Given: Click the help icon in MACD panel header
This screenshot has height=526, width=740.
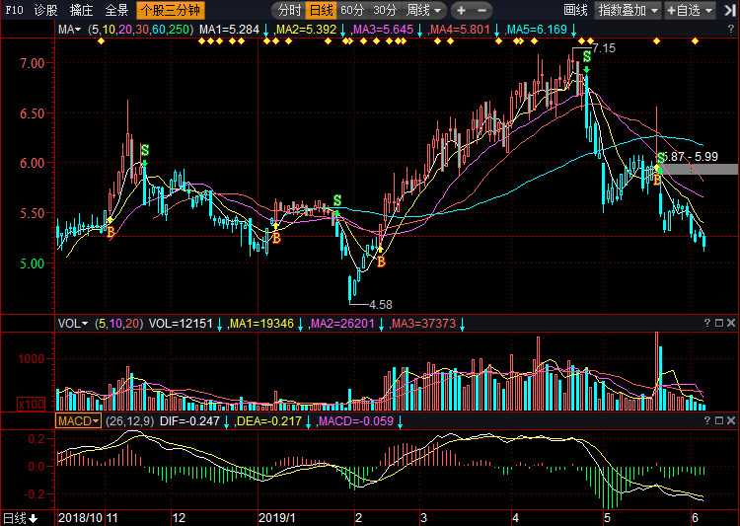Looking at the screenshot, I should click(707, 421).
